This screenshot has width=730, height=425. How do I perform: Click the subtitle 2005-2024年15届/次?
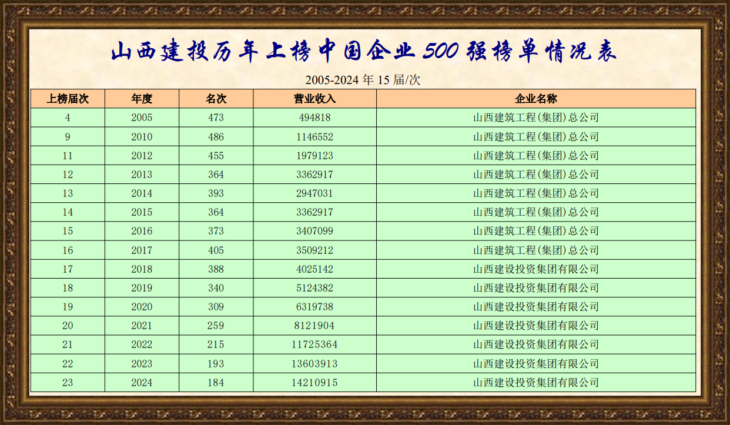pyautogui.click(x=363, y=80)
